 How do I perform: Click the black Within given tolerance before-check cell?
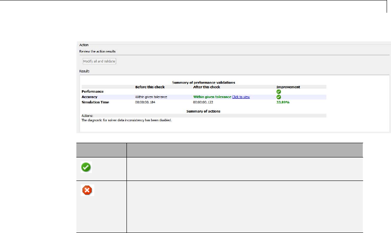pos(151,97)
